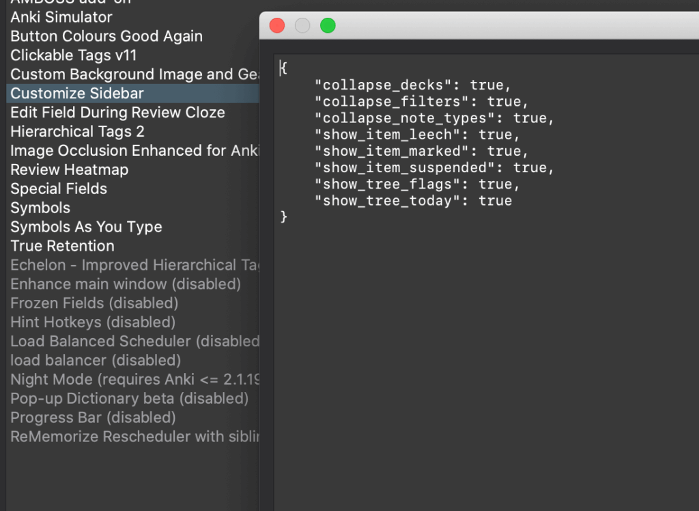Select Enhance main window (disabled) entry

[x=133, y=284]
